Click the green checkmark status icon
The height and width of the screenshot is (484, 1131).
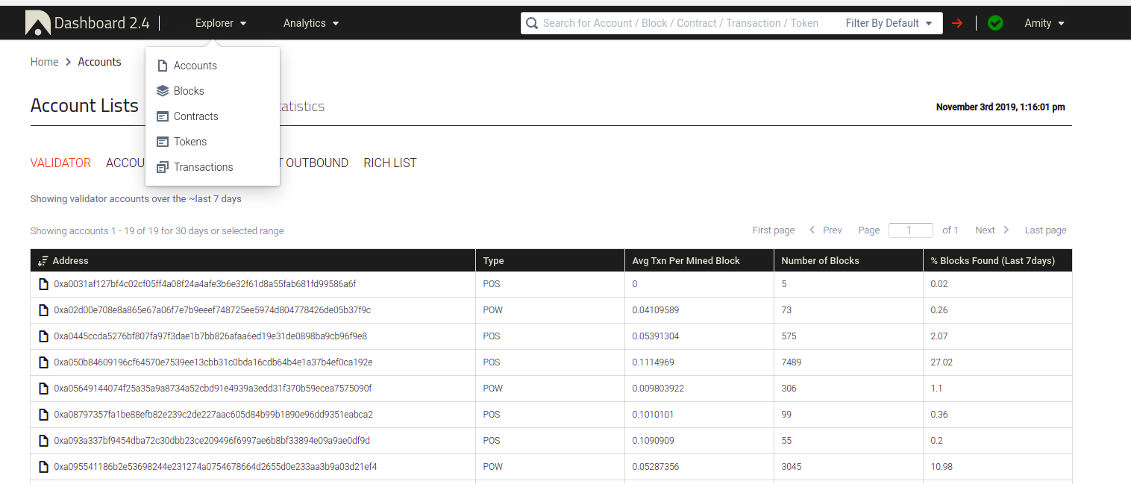coord(994,23)
